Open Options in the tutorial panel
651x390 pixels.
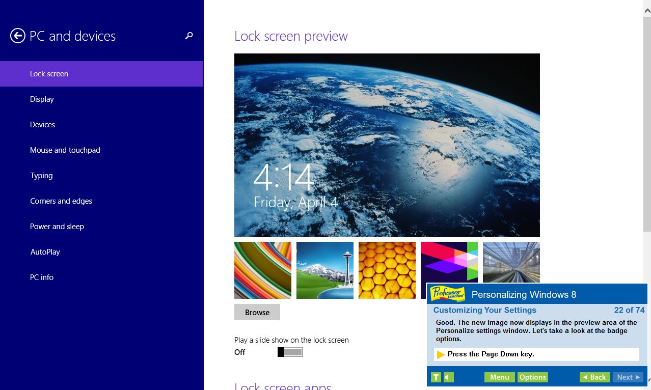532,377
